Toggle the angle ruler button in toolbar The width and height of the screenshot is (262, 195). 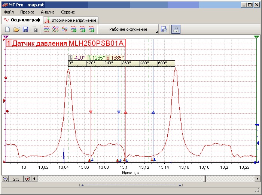tap(176, 29)
